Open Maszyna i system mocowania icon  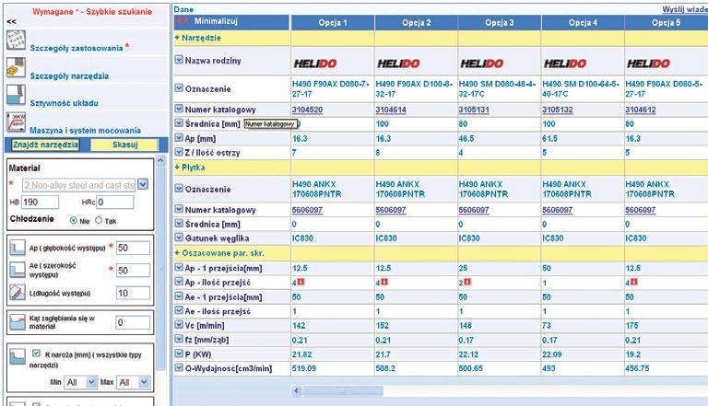coord(16,122)
